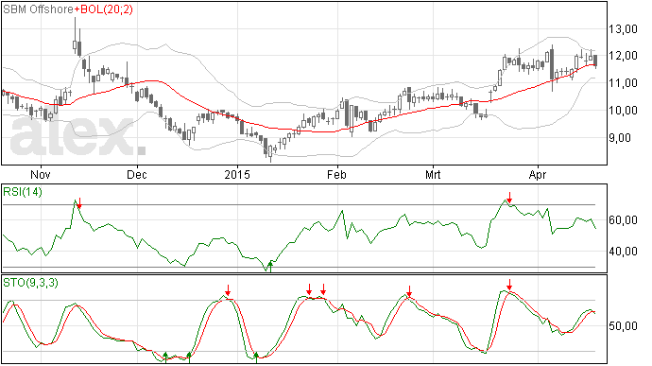Click the Apr date axis label

point(538,174)
